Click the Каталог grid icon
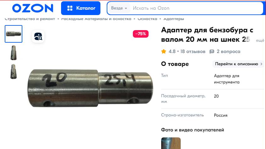 point(70,8)
